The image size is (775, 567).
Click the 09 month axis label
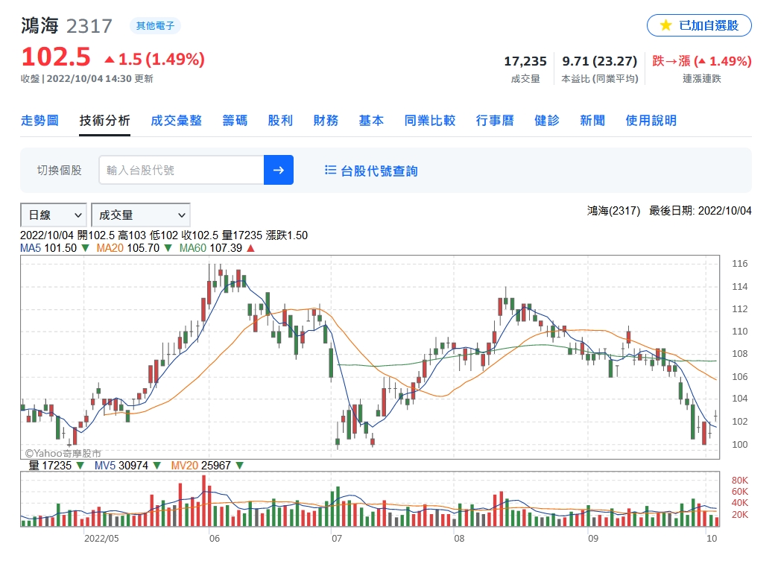click(593, 539)
